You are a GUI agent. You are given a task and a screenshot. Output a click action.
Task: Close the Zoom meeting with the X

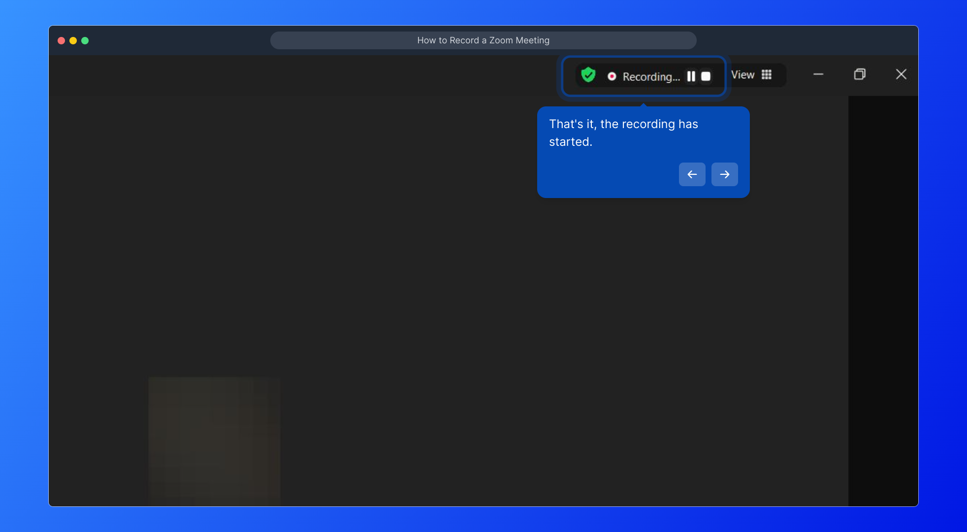tap(901, 74)
